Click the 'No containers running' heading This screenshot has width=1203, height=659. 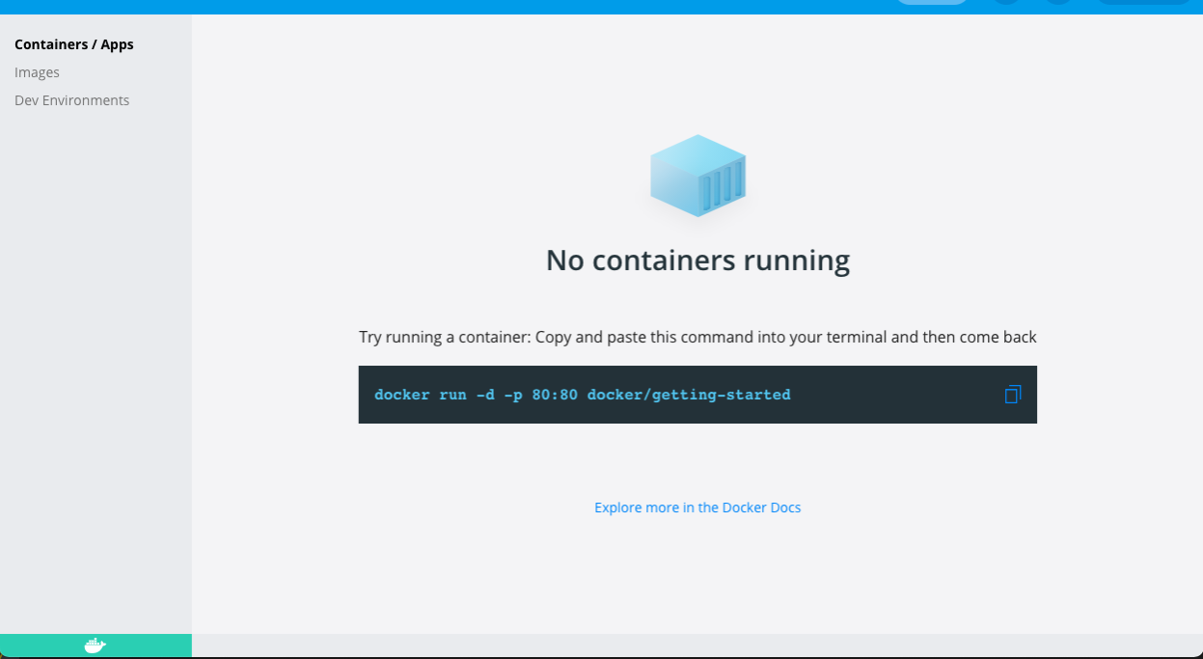(x=697, y=261)
